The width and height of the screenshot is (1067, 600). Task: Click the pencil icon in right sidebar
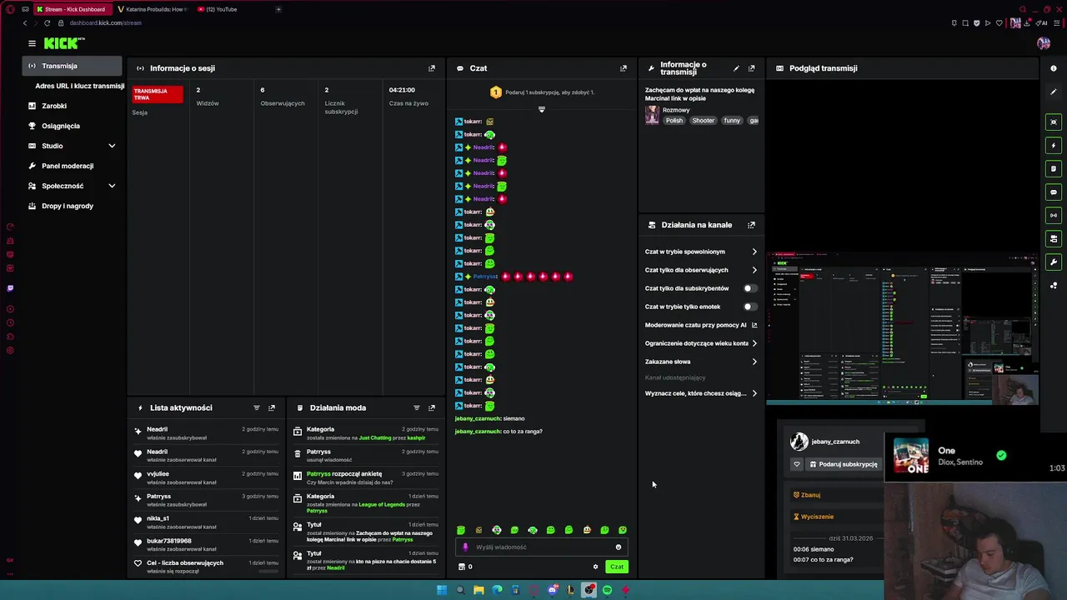(1054, 92)
